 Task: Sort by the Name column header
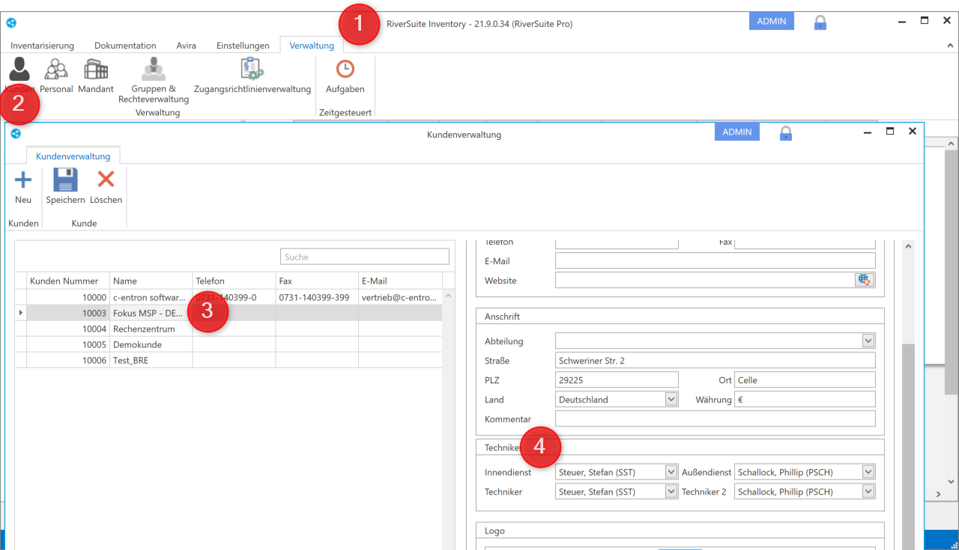(x=151, y=281)
